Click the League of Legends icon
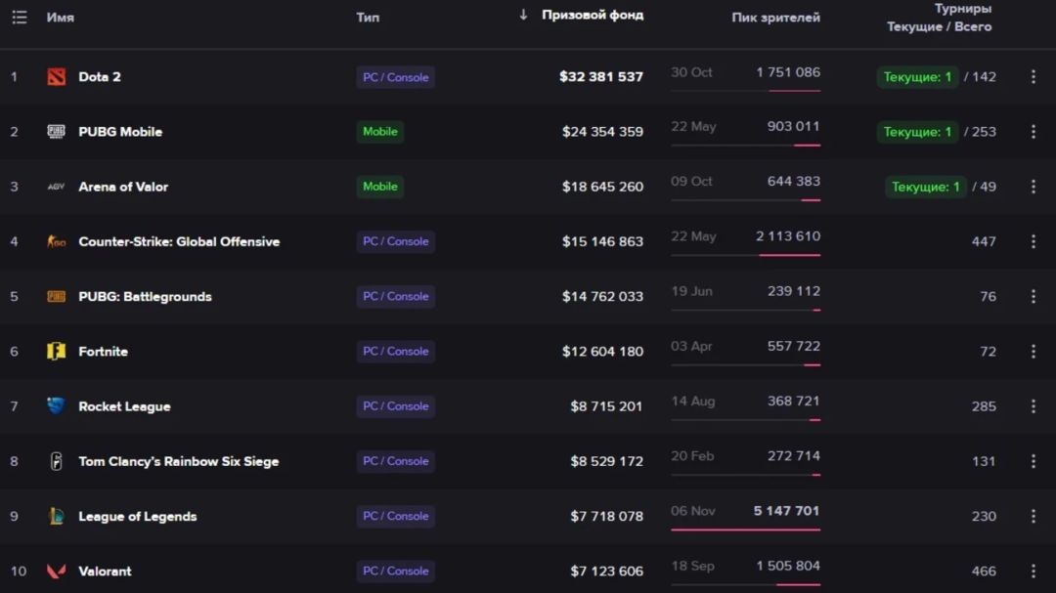Screen dimensions: 1056x593 pos(57,516)
